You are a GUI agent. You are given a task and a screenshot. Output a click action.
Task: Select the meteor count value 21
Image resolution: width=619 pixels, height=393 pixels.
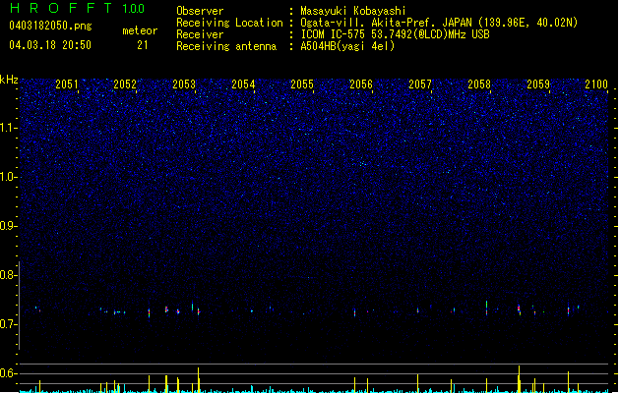point(143,45)
